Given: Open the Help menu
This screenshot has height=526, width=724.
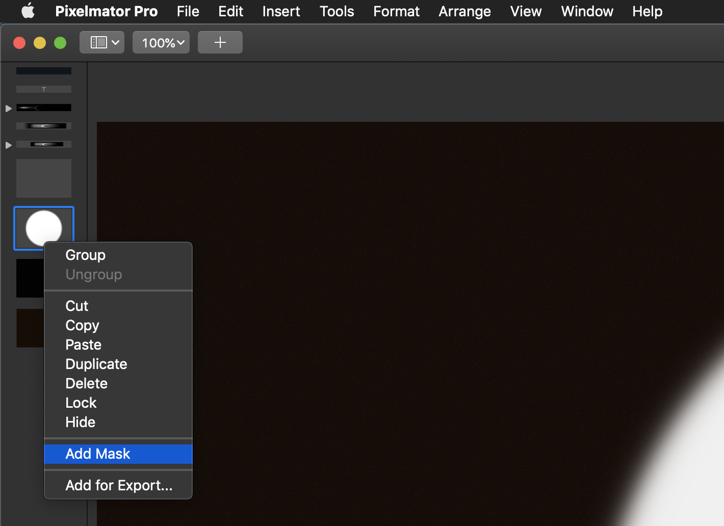Looking at the screenshot, I should (x=647, y=11).
